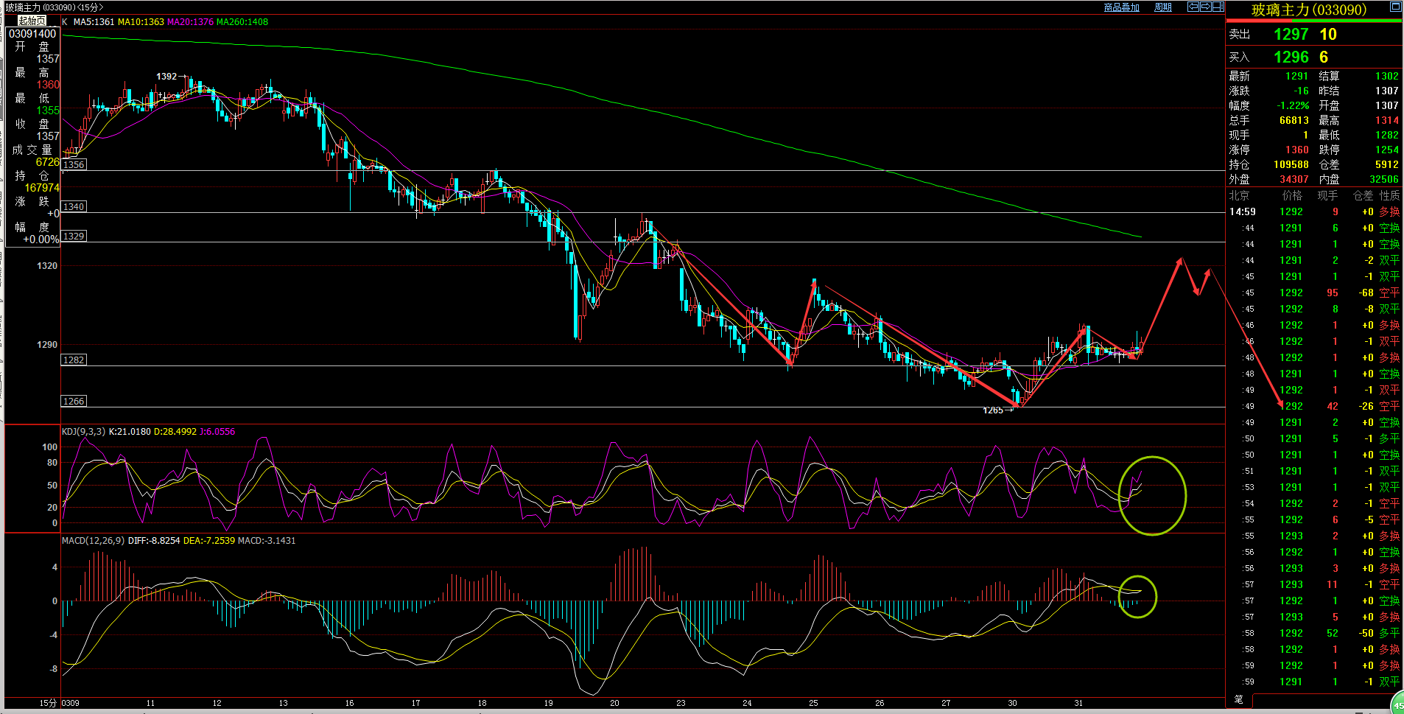Click the 卖出 sell price 1297
The height and width of the screenshot is (714, 1404).
pos(1291,34)
